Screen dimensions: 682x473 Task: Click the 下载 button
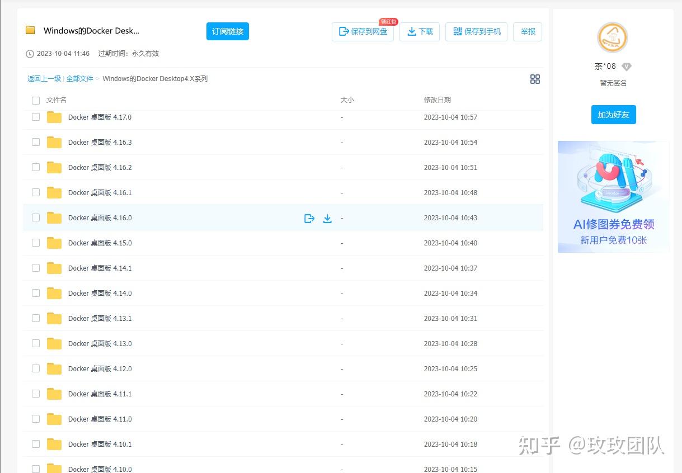pyautogui.click(x=420, y=32)
